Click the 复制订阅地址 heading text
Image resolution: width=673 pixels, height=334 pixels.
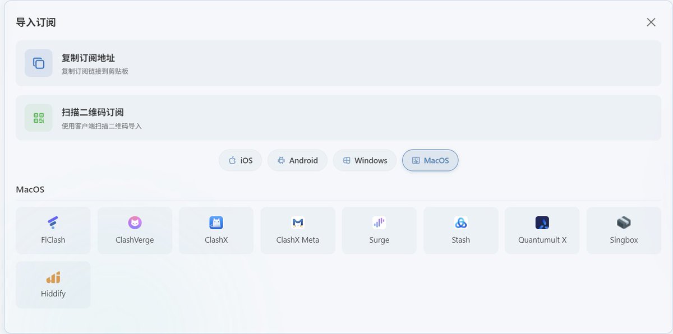(88, 58)
